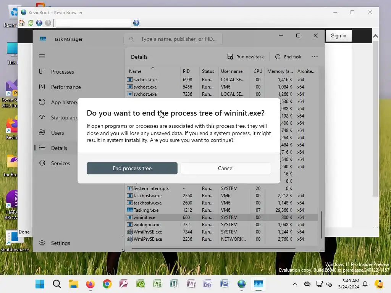Click Kevin Browser back arrow

pos(39,23)
